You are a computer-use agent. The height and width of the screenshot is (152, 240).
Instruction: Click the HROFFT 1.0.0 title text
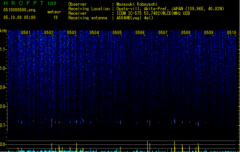coord(30,3)
